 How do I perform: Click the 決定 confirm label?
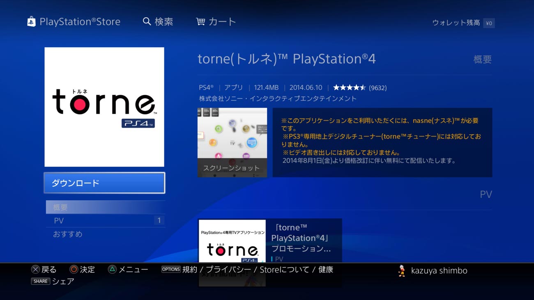click(x=87, y=270)
